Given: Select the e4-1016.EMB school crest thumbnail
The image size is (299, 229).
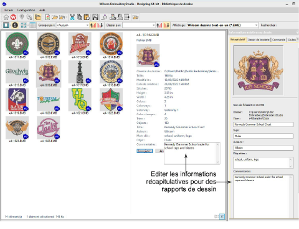Looking at the screenshot, I should tap(49, 73).
